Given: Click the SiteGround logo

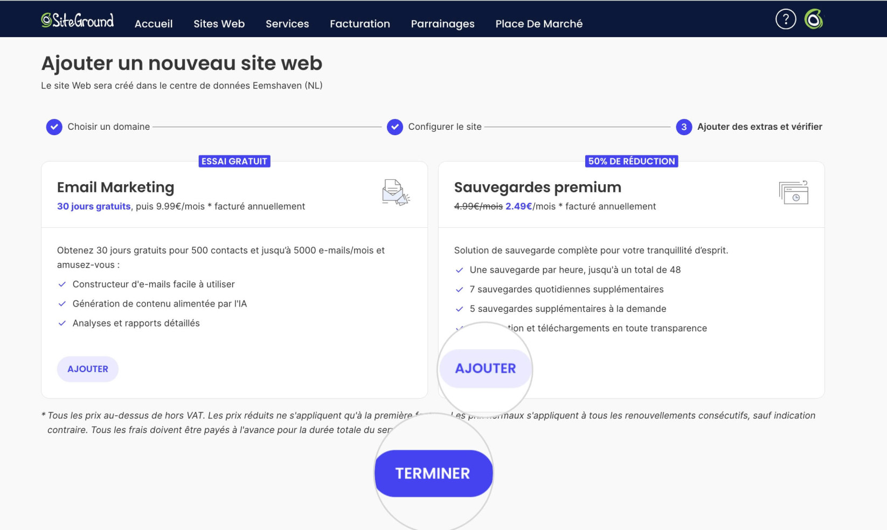Looking at the screenshot, I should (x=78, y=20).
